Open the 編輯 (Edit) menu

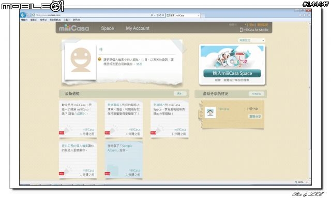click(34, 20)
